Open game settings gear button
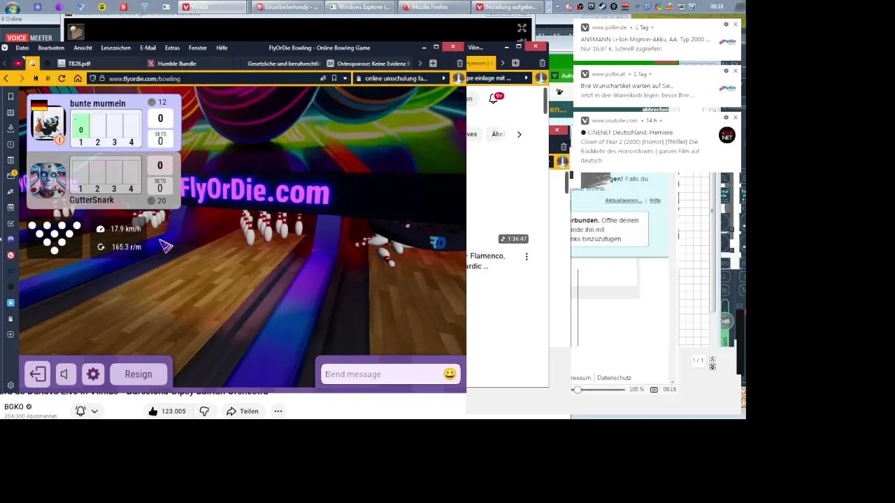The height and width of the screenshot is (503, 895). click(x=93, y=374)
